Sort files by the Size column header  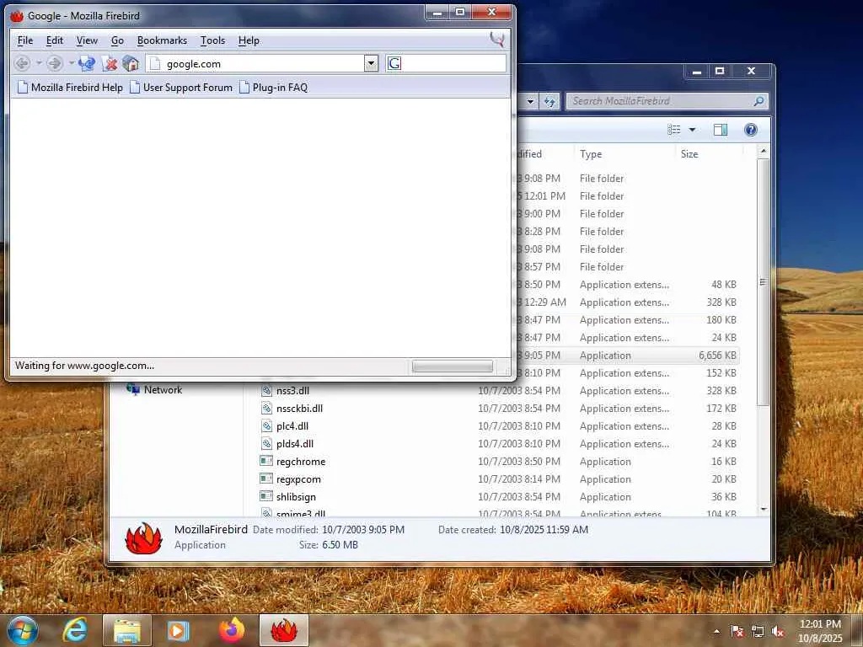coord(709,154)
